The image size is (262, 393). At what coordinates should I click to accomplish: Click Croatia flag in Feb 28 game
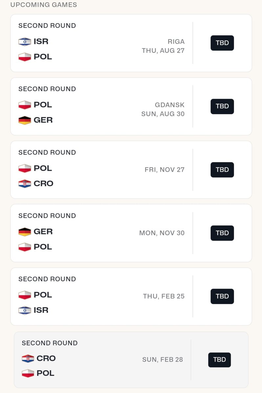[x=28, y=358]
